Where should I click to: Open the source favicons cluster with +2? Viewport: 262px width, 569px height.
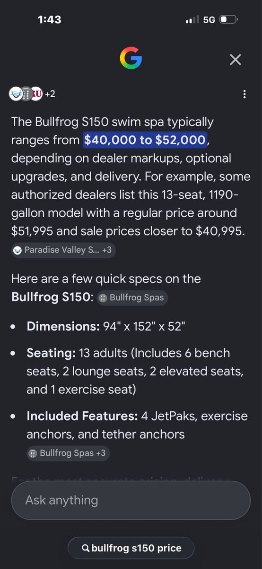pyautogui.click(x=32, y=94)
